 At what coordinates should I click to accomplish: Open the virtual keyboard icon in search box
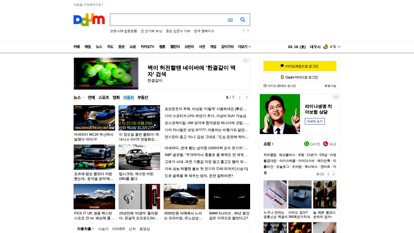click(230, 20)
